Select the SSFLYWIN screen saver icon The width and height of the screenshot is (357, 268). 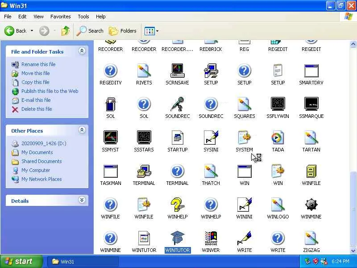[278, 104]
